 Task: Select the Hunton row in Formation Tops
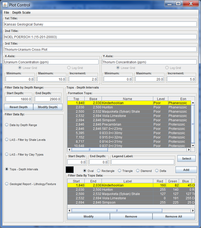point(129,107)
